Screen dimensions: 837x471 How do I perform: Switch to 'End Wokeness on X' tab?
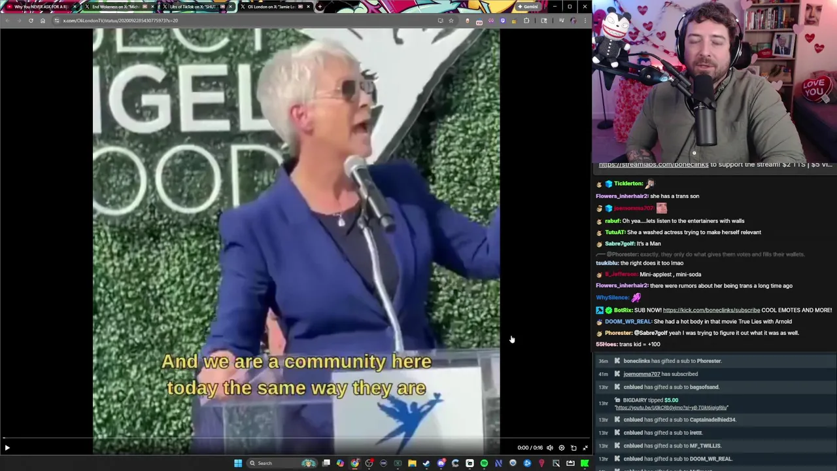pyautogui.click(x=118, y=7)
